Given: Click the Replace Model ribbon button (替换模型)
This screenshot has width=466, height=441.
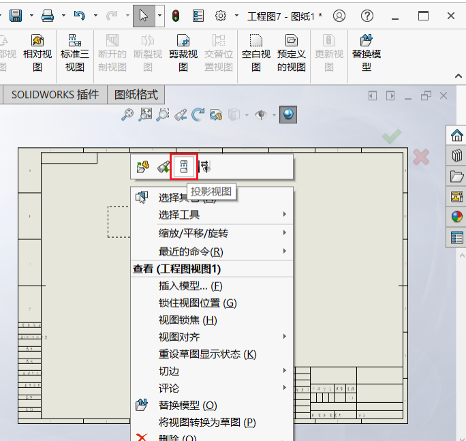Looking at the screenshot, I should [367, 53].
